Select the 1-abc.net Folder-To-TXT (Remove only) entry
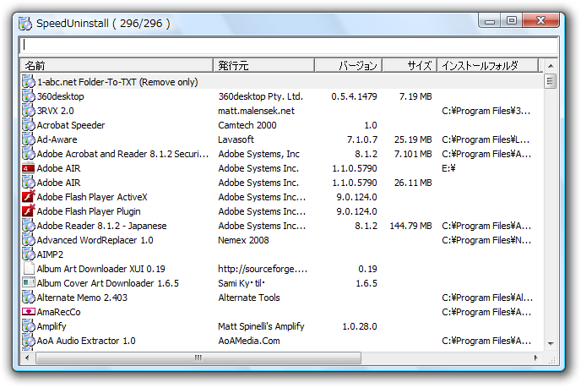Screen dimensions: 581x388 (117, 82)
